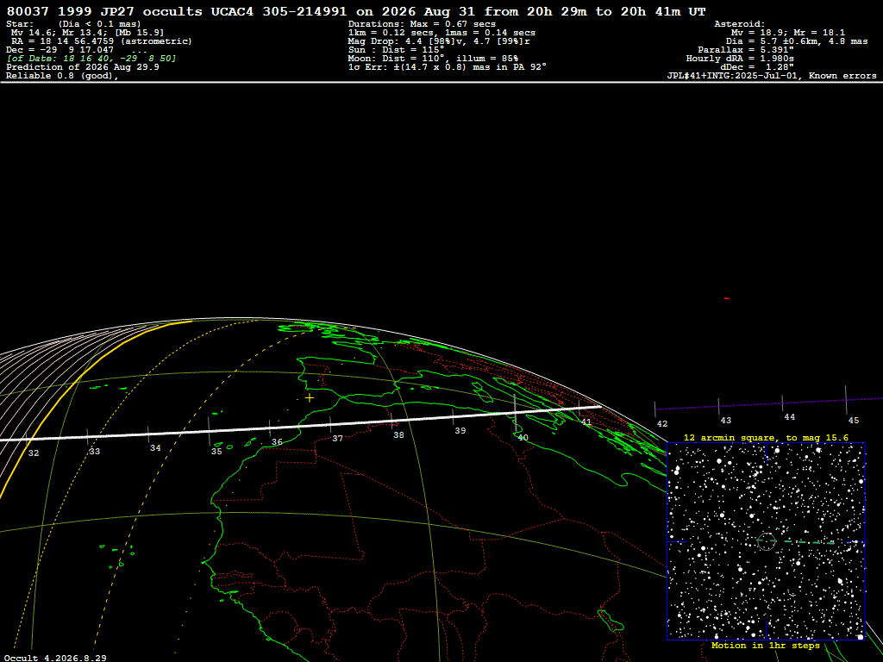
Task: Select the minute tick labeled 40
Action: (x=523, y=437)
